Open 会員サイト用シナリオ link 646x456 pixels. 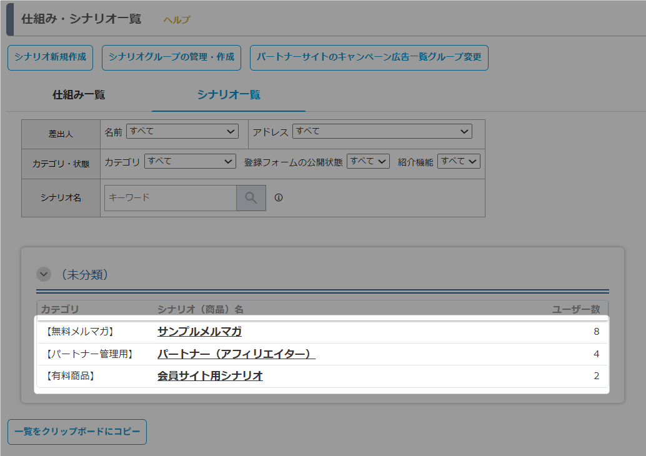(x=210, y=375)
